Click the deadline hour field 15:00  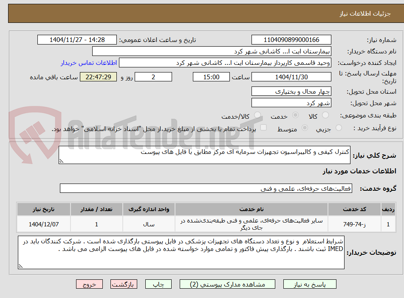pos(211,77)
